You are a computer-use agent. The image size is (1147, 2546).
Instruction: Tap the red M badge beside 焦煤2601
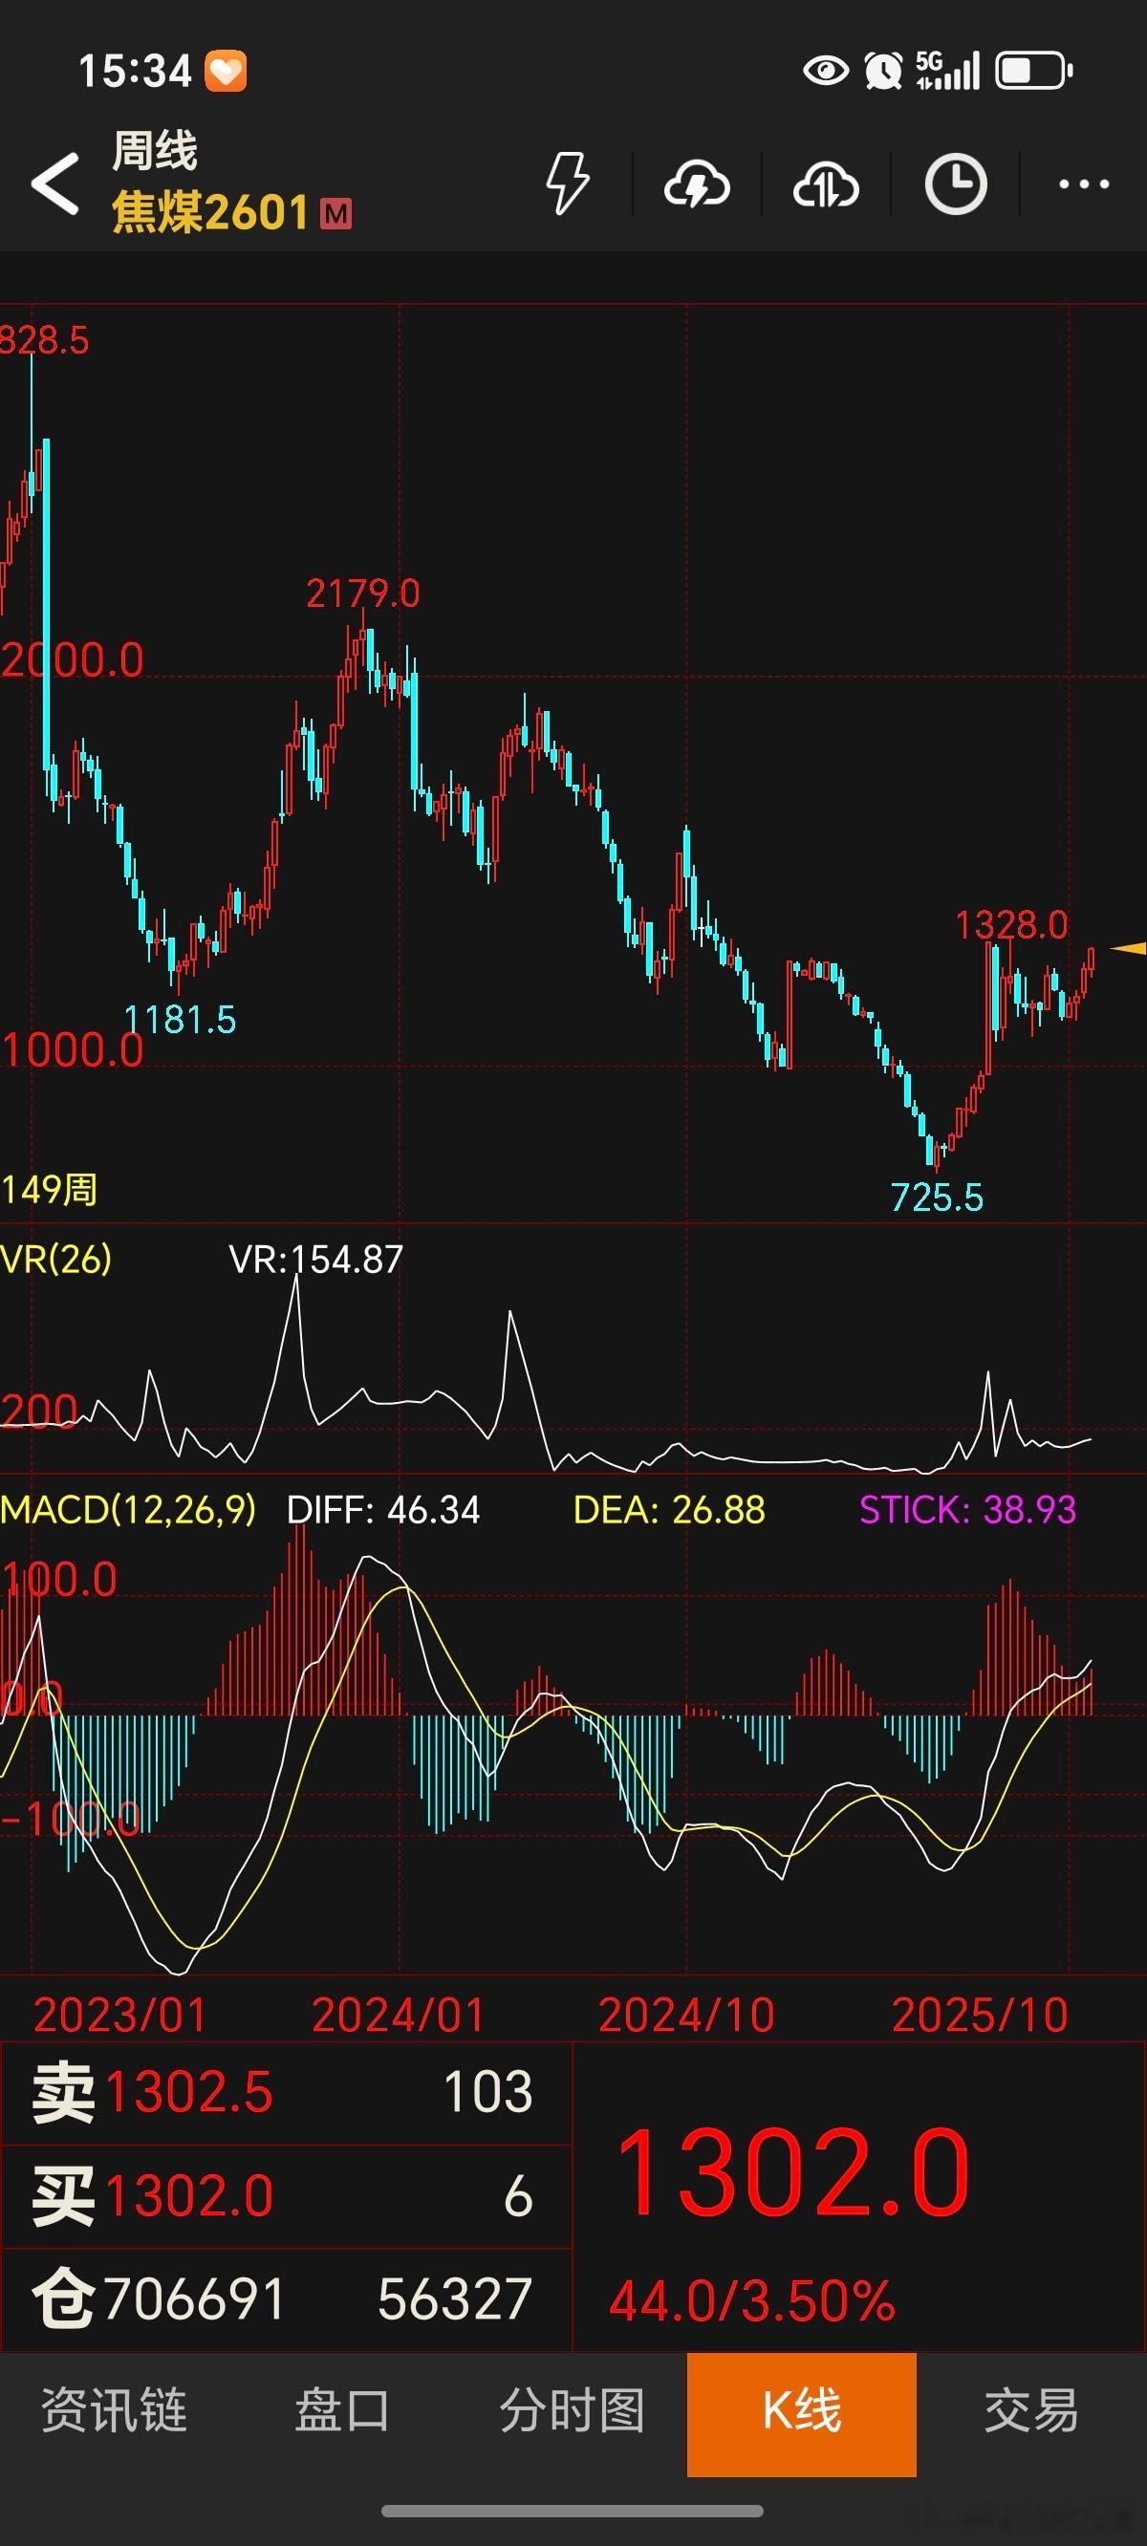(x=336, y=213)
